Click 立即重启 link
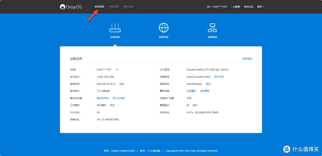The width and height of the screenshot is (322, 156). pos(191,91)
